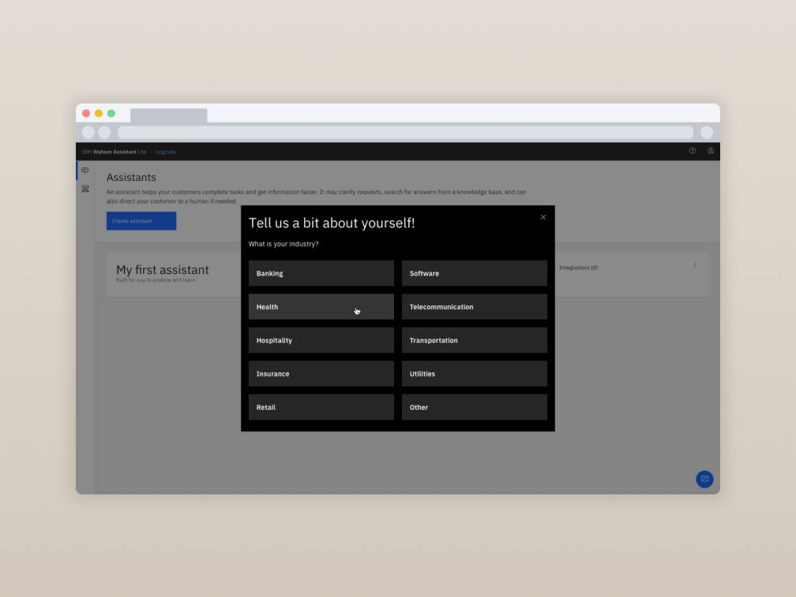Choose Transportation as the industry
The width and height of the screenshot is (796, 597).
coord(474,340)
